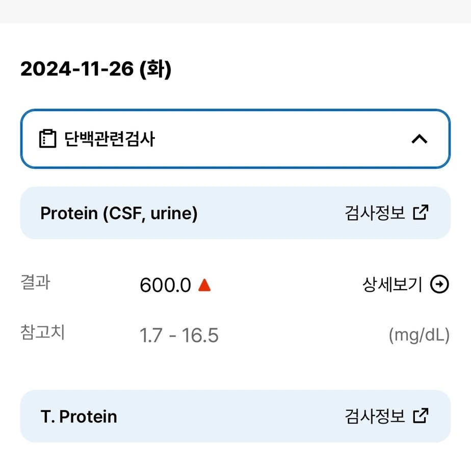Click the 결과 label
Image resolution: width=471 pixels, height=471 pixels.
pos(35,282)
